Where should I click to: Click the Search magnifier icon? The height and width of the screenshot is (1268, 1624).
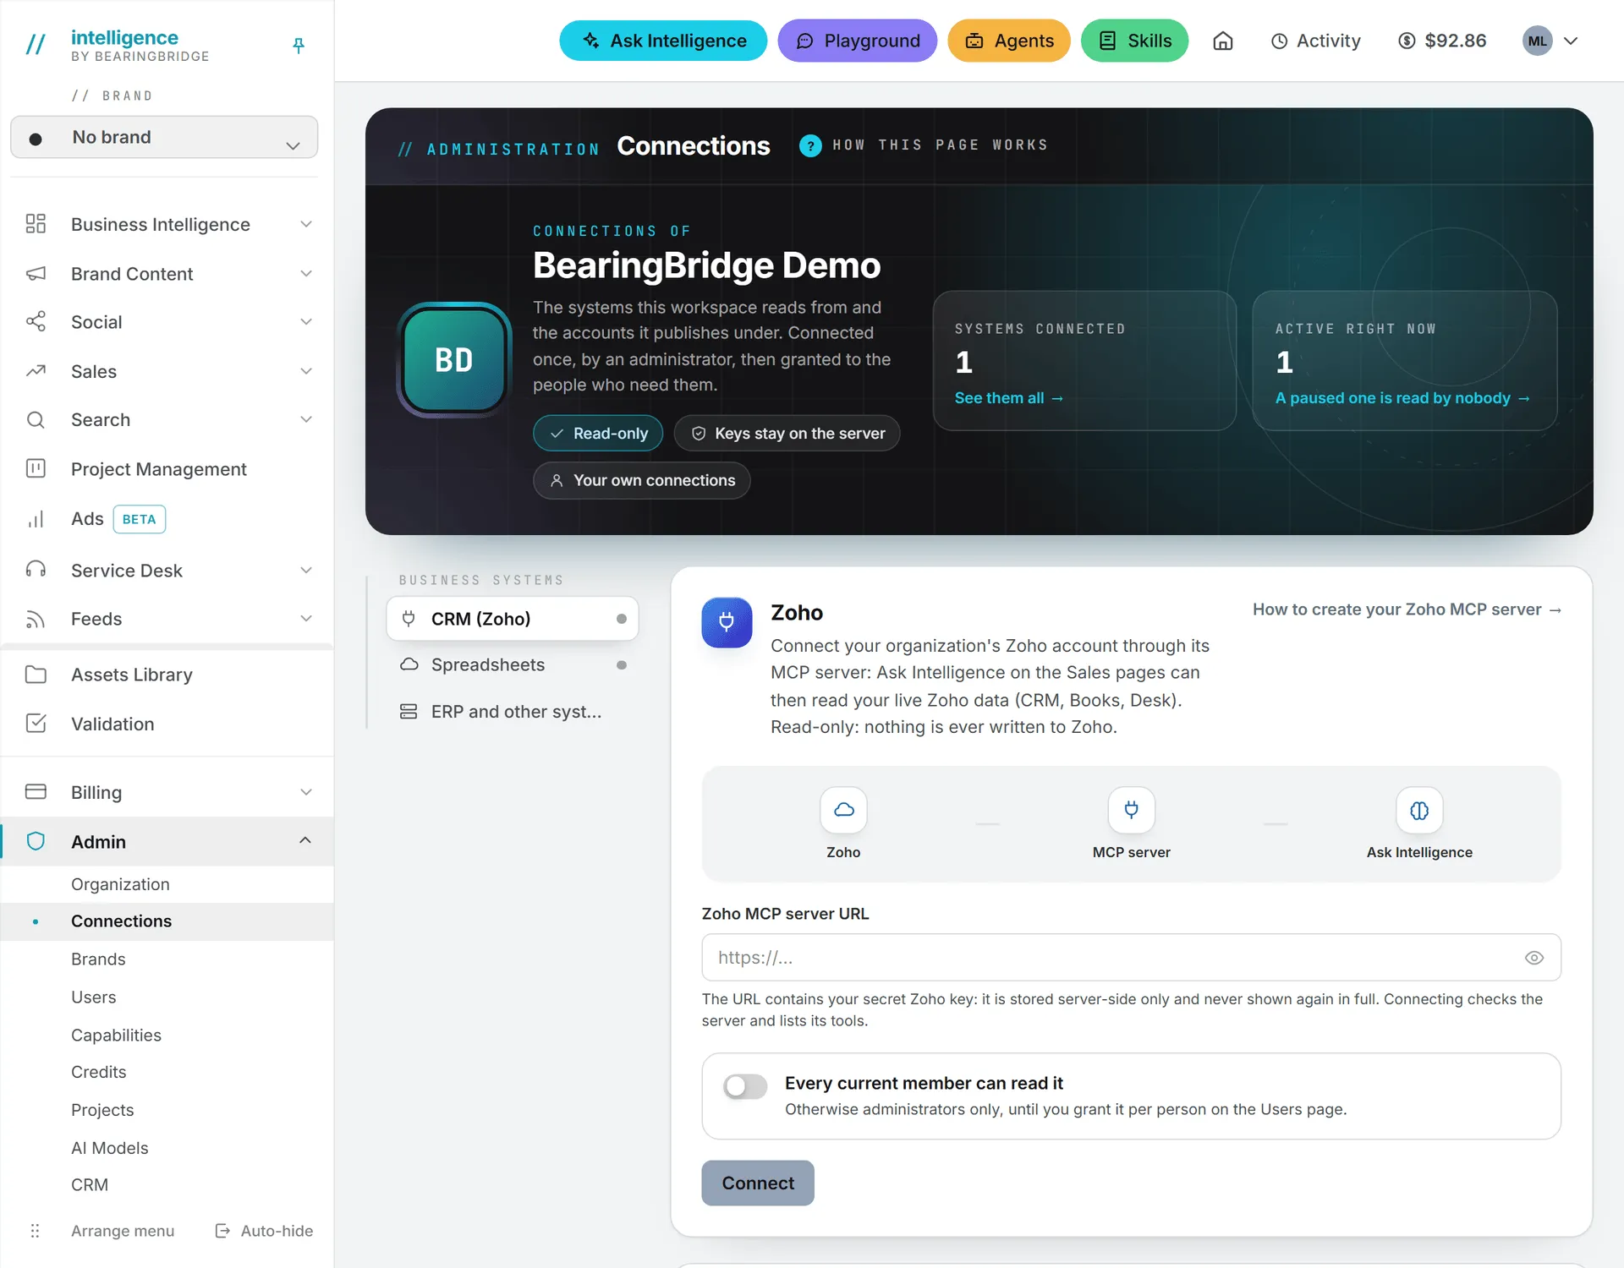click(x=36, y=419)
